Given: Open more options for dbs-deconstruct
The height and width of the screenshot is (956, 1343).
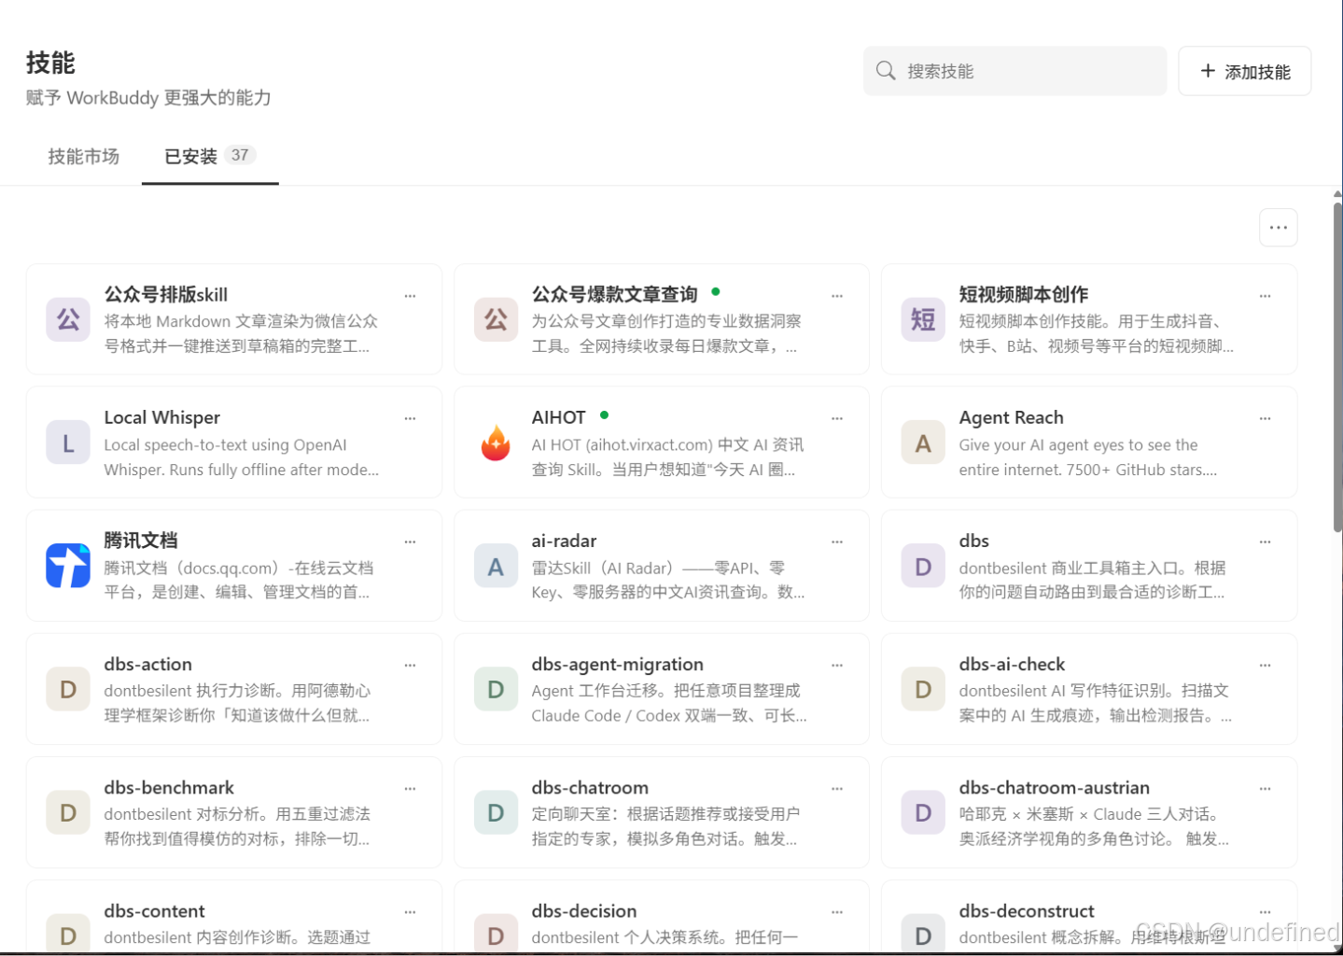Looking at the screenshot, I should pos(1265,912).
